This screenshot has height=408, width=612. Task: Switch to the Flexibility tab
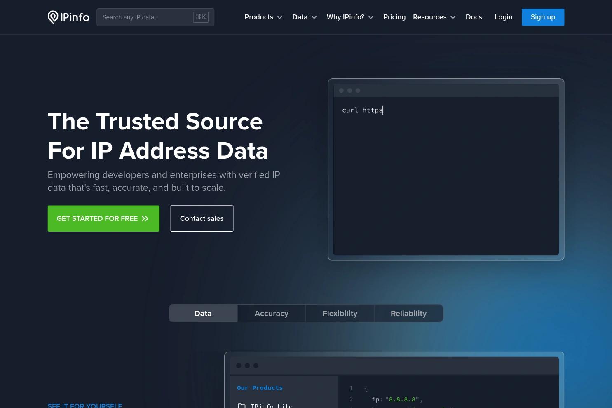point(340,313)
